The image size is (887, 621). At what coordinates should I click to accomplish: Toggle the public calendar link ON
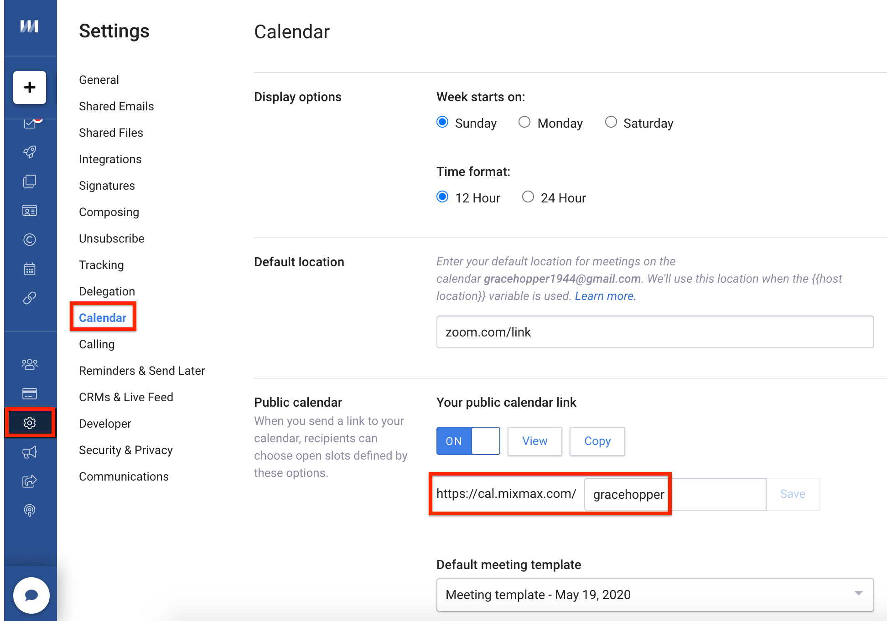pos(467,440)
